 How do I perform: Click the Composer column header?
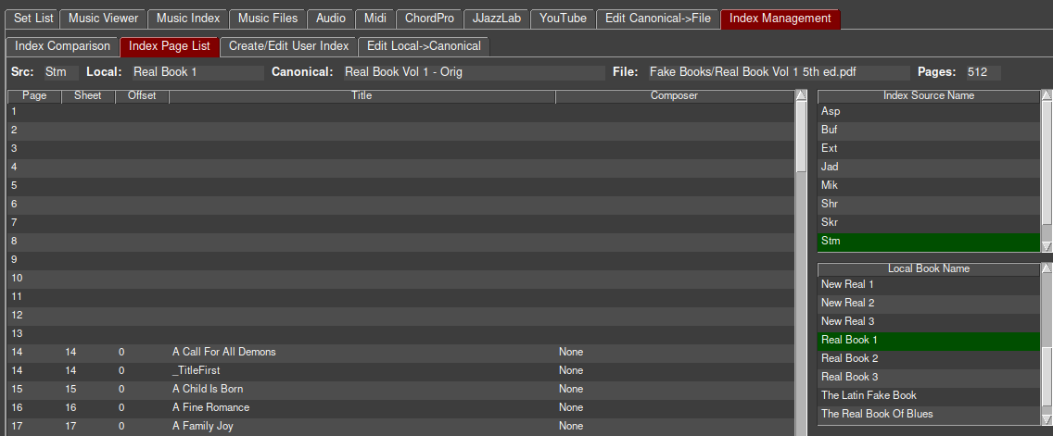coord(673,95)
